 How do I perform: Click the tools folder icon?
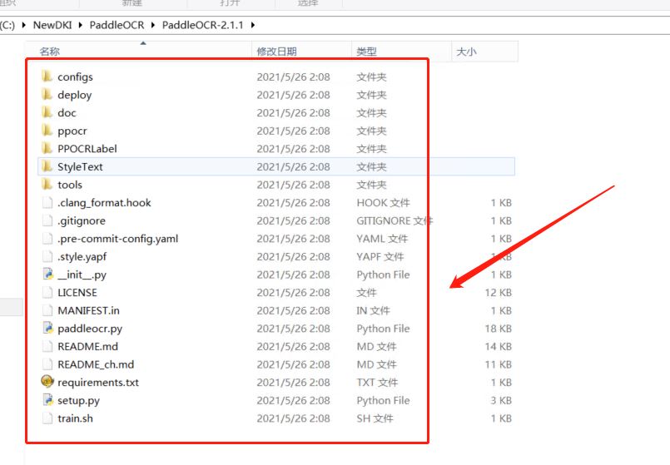point(47,184)
